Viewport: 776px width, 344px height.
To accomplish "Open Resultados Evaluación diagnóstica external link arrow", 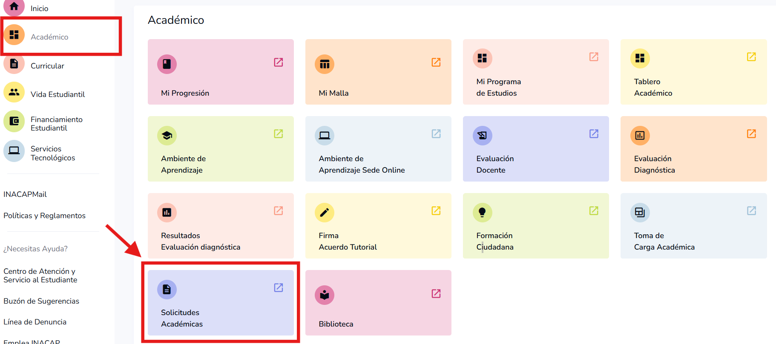I will tap(279, 210).
